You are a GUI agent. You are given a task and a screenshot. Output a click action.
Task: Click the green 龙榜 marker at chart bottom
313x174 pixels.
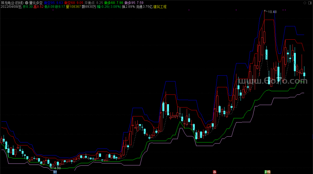click(267, 172)
